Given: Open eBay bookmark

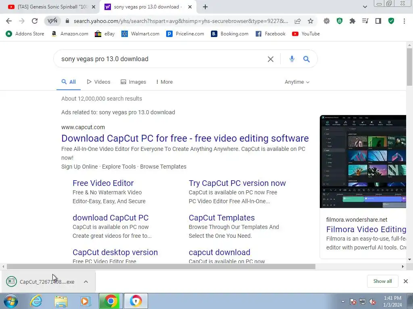Looking at the screenshot, I should coord(104,34).
